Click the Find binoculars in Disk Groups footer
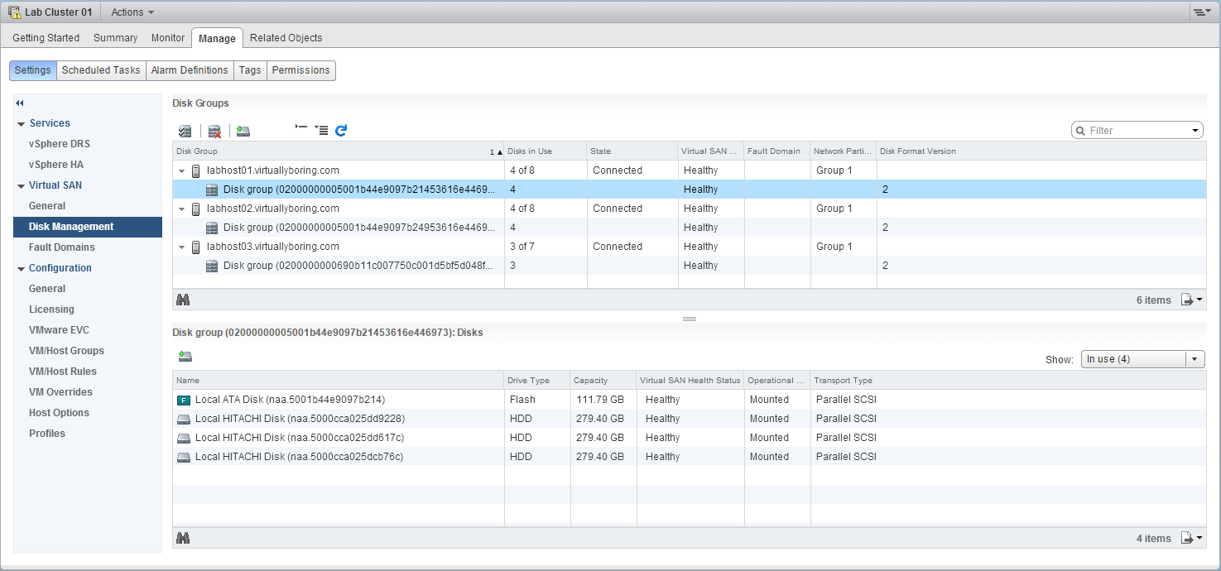This screenshot has width=1221, height=571. click(x=183, y=300)
